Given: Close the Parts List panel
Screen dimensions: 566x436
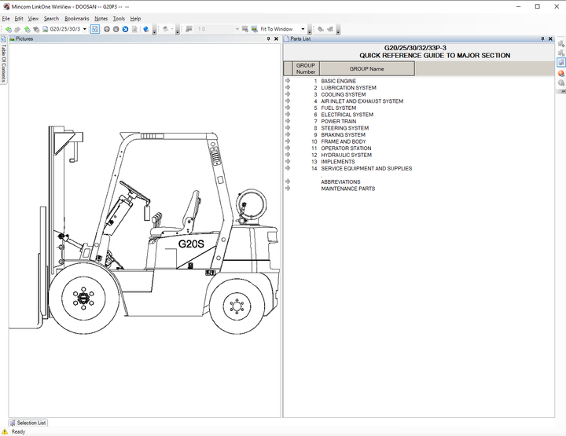Looking at the screenshot, I should tap(550, 39).
